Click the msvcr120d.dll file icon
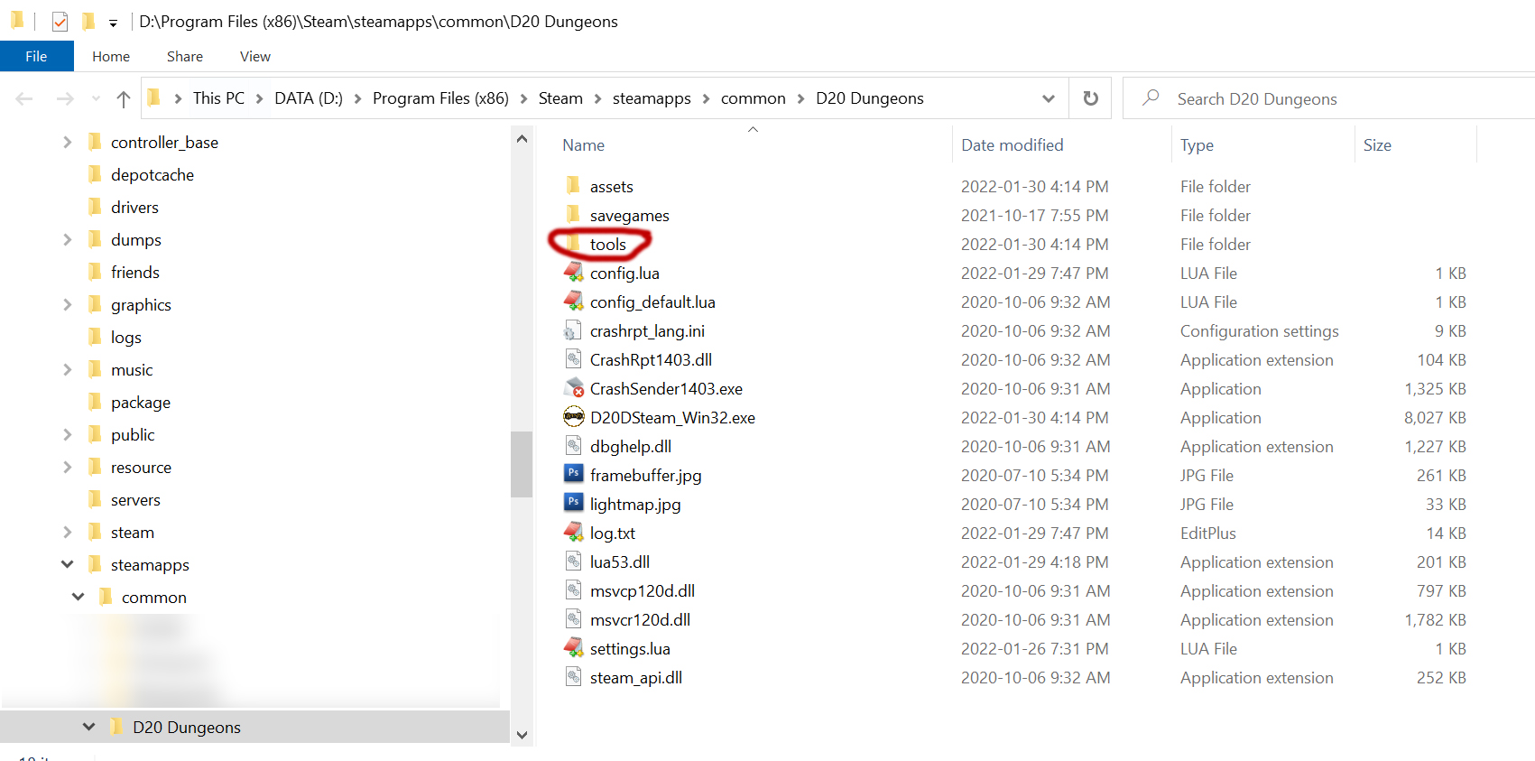The image size is (1535, 761). point(573,619)
